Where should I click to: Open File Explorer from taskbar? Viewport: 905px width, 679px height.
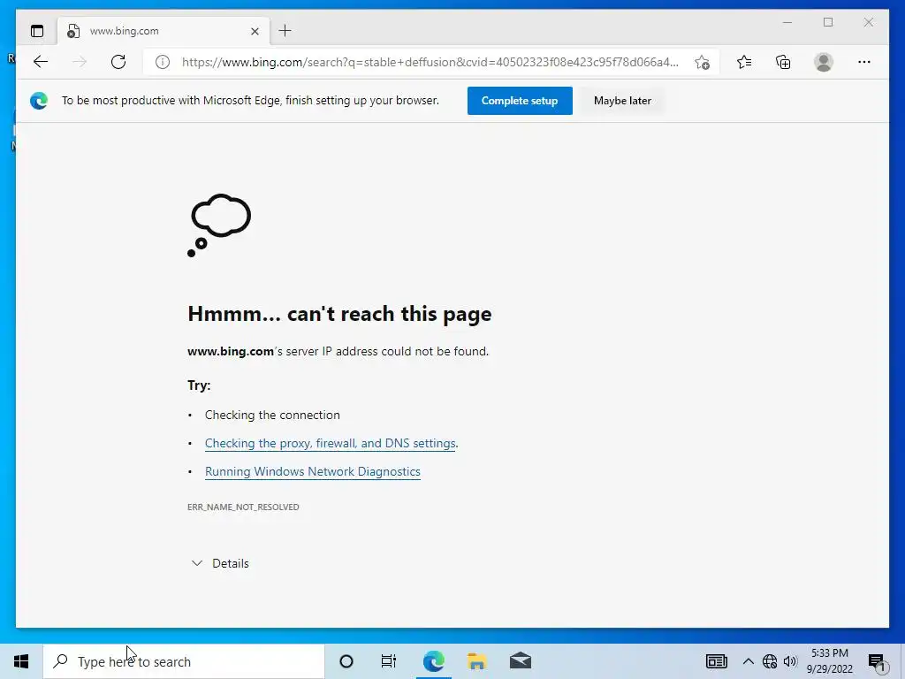point(476,661)
